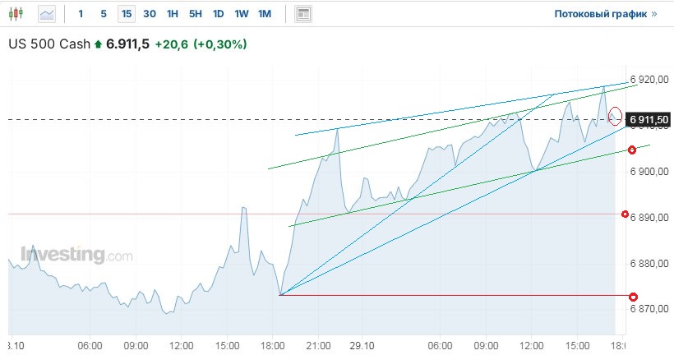The width and height of the screenshot is (674, 355).
Task: Select the area chart type icon
Action: (48, 14)
